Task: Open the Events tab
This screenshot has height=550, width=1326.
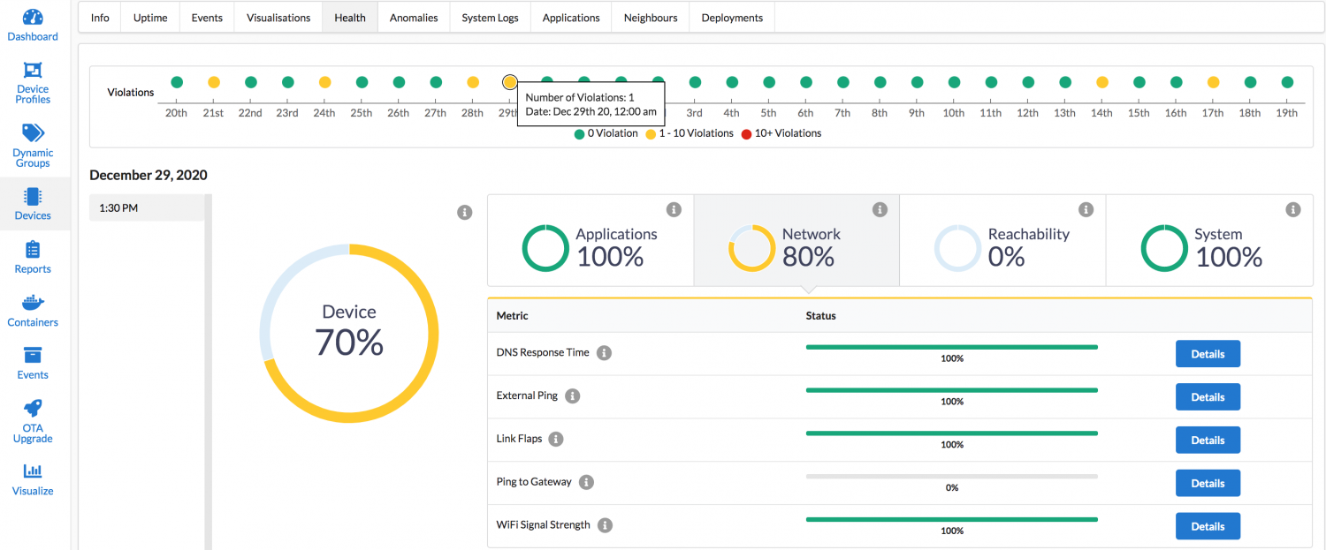Action: click(207, 18)
